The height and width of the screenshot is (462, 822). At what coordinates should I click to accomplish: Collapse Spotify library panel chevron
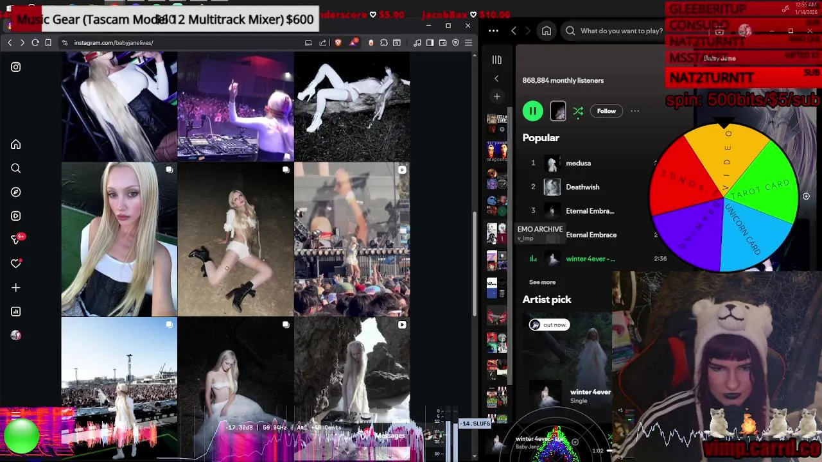(x=496, y=78)
